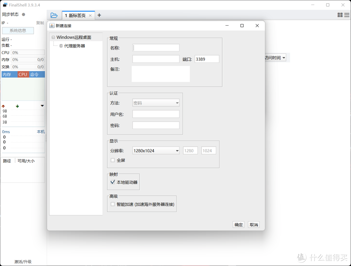The height and width of the screenshot is (266, 351).
Task: Close the 新标签页 tab
Action: [x=90, y=16]
